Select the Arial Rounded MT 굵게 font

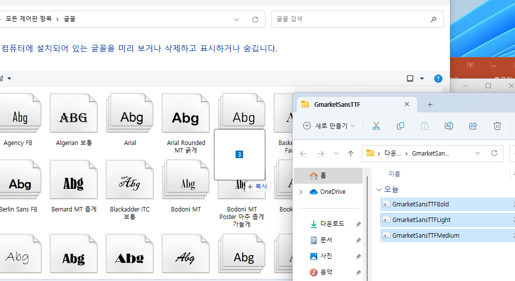[186, 113]
